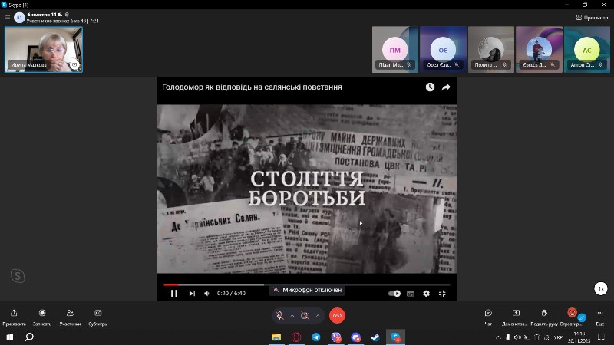Open File Explorer from taskbar

[x=276, y=337]
